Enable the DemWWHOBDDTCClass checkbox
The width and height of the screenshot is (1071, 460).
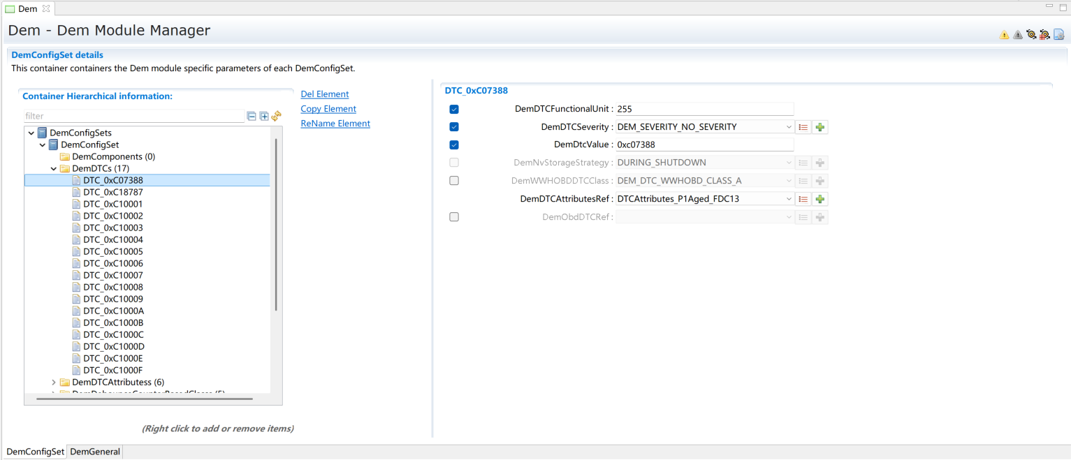pos(454,181)
